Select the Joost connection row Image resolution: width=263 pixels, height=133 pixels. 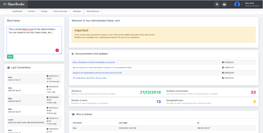tap(34, 121)
